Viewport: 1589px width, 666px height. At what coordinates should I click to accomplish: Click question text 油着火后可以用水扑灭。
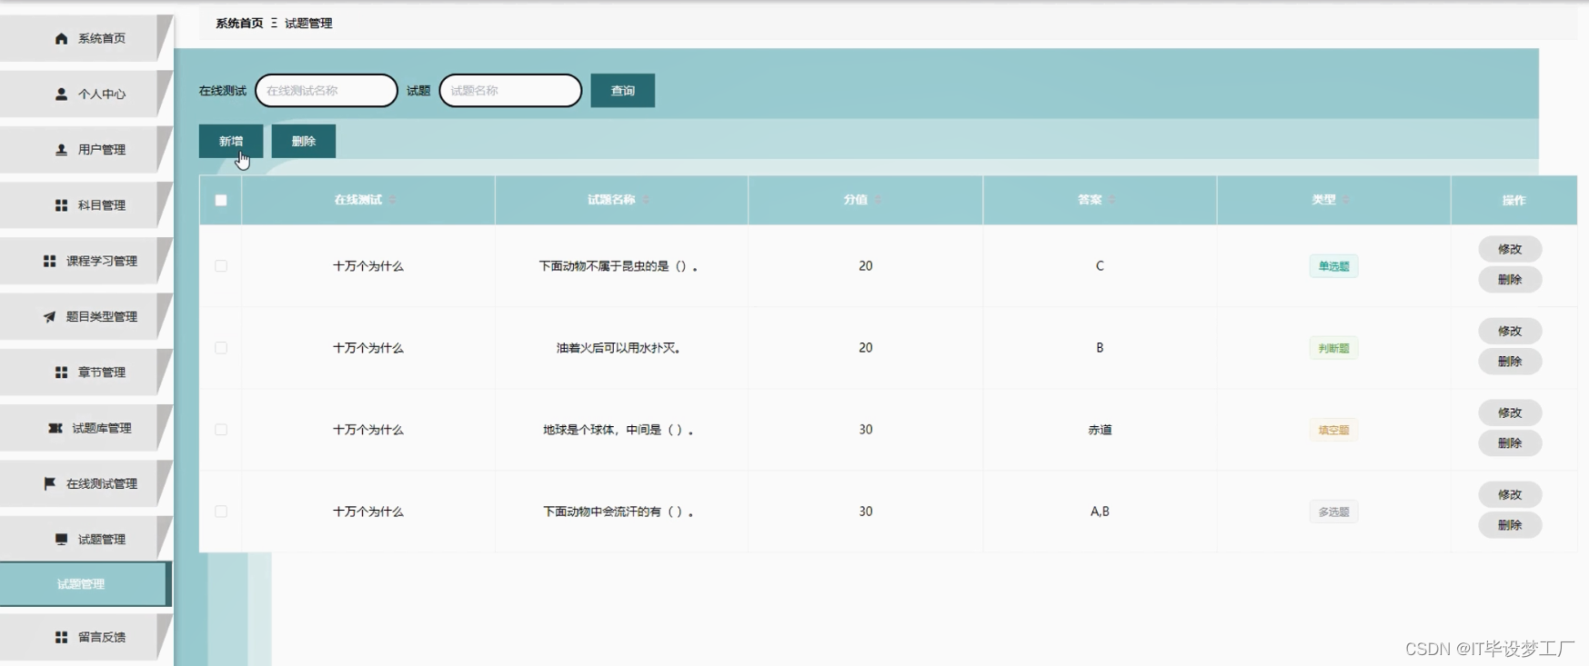619,348
